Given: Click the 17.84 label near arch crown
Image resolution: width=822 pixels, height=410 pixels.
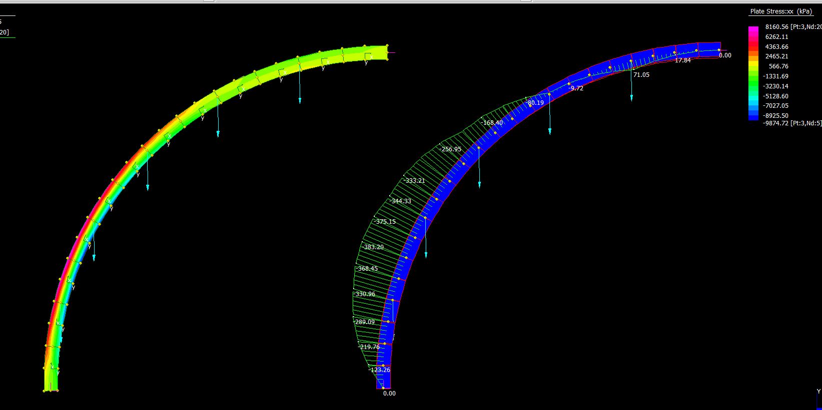Looking at the screenshot, I should pyautogui.click(x=682, y=60).
